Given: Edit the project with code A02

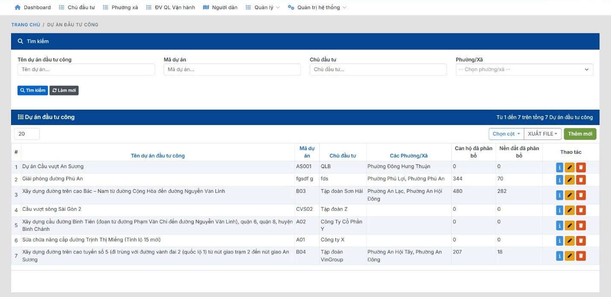Looking at the screenshot, I should [x=570, y=225].
